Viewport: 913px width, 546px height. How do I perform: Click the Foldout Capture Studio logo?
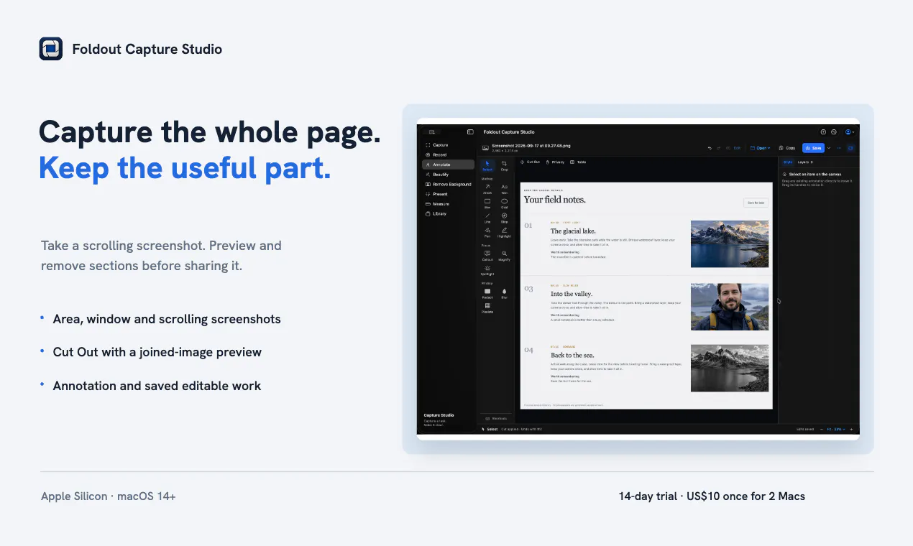(x=50, y=49)
